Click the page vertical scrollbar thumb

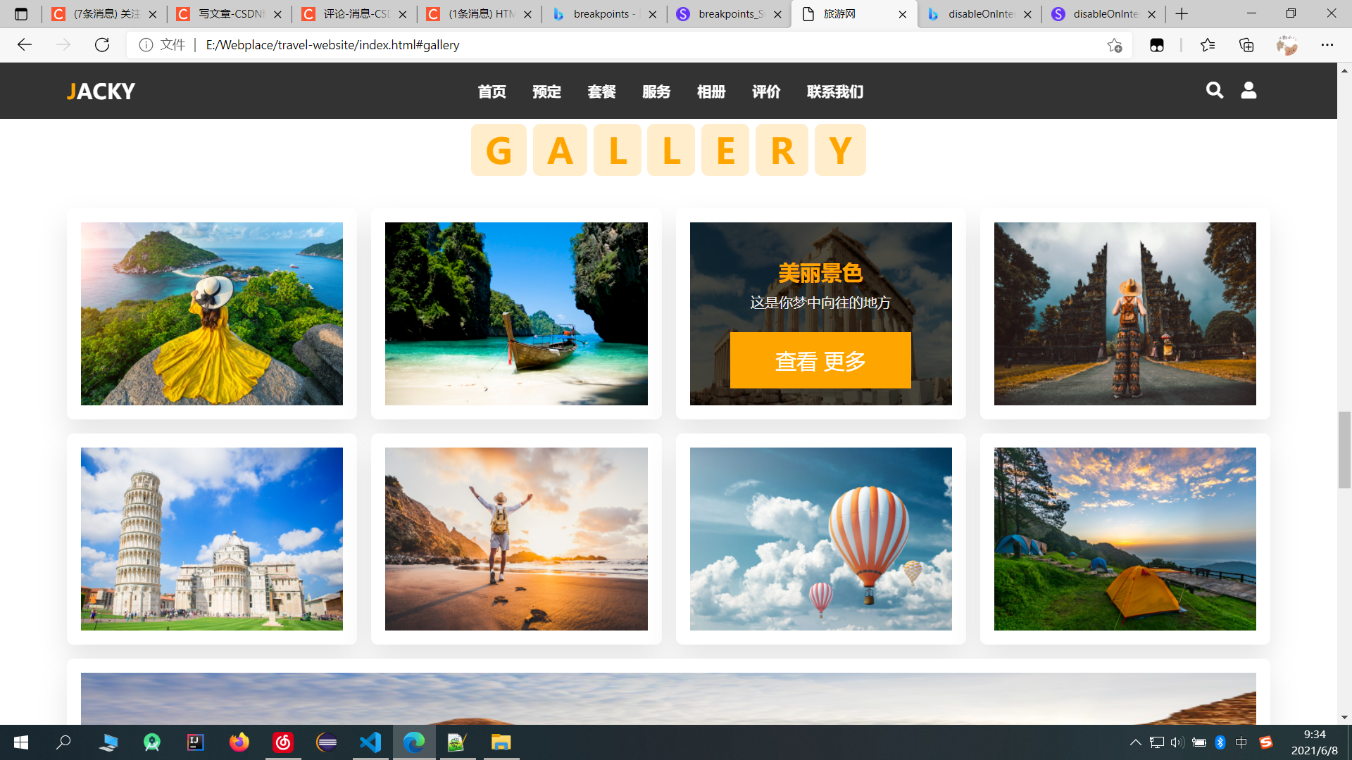pos(1344,450)
